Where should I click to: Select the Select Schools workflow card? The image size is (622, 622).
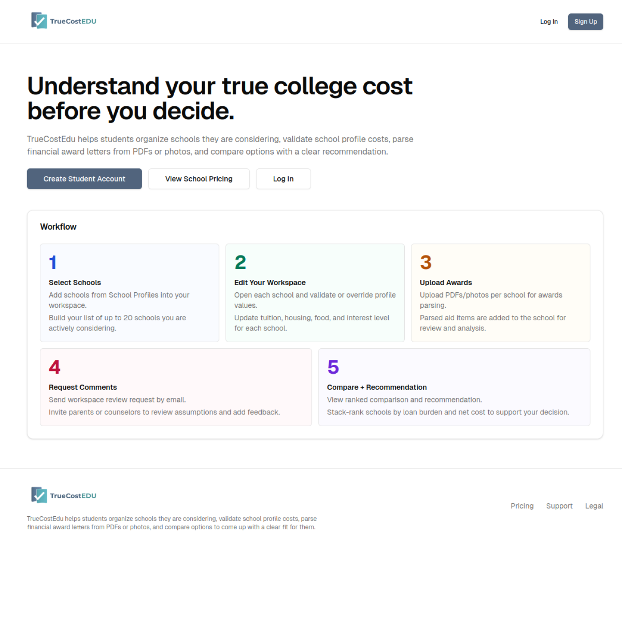129,293
